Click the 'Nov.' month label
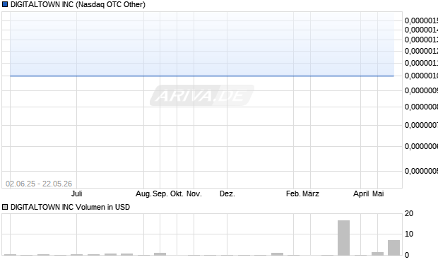 pyautogui.click(x=194, y=193)
